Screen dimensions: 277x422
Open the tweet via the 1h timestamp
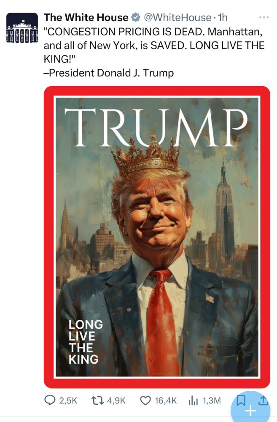click(x=223, y=17)
